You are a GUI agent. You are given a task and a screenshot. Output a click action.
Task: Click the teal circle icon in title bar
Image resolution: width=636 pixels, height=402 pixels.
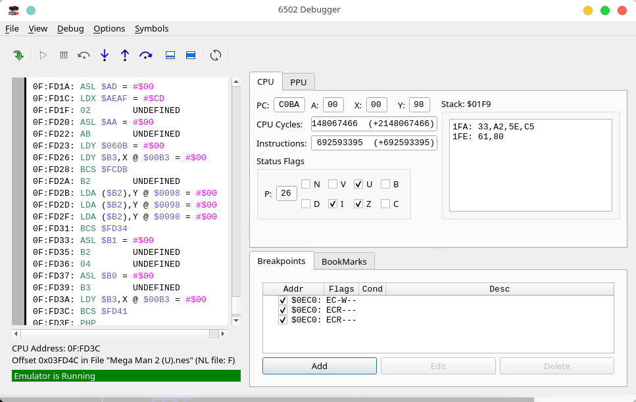click(x=31, y=11)
